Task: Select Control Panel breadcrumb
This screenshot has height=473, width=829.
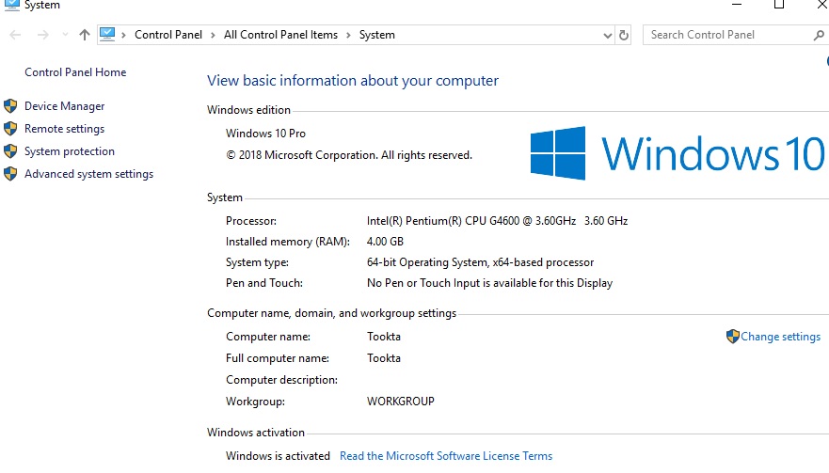Action: click(x=168, y=35)
